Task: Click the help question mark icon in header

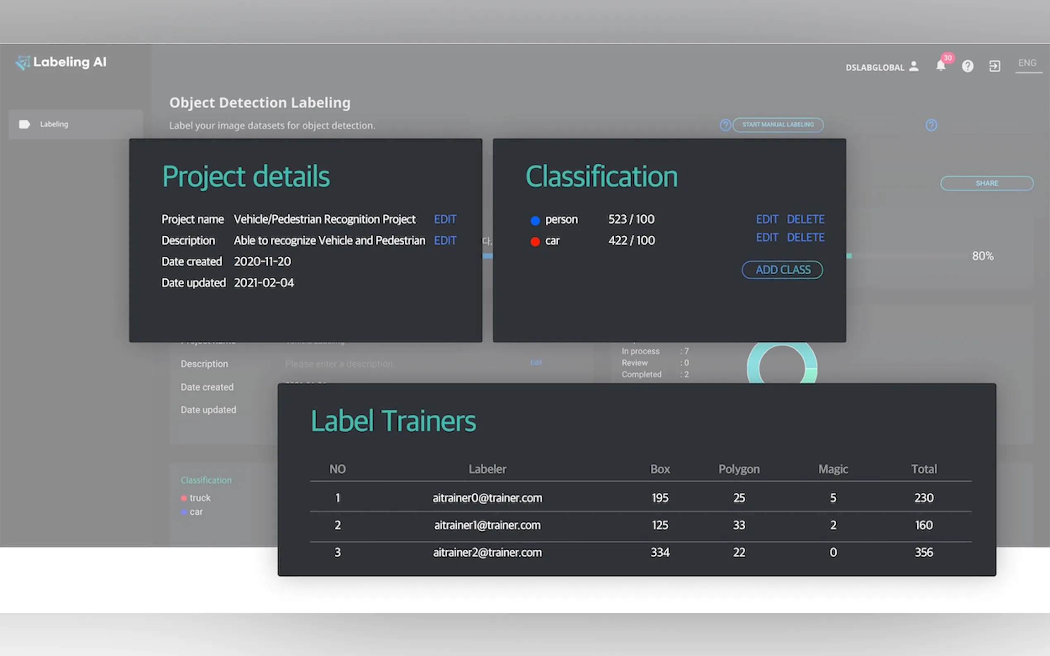Action: [x=967, y=66]
